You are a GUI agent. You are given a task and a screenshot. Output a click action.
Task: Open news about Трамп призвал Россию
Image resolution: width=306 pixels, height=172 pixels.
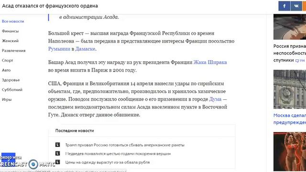[125, 145]
